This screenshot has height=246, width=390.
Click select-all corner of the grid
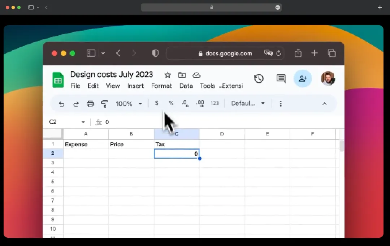click(x=52, y=134)
